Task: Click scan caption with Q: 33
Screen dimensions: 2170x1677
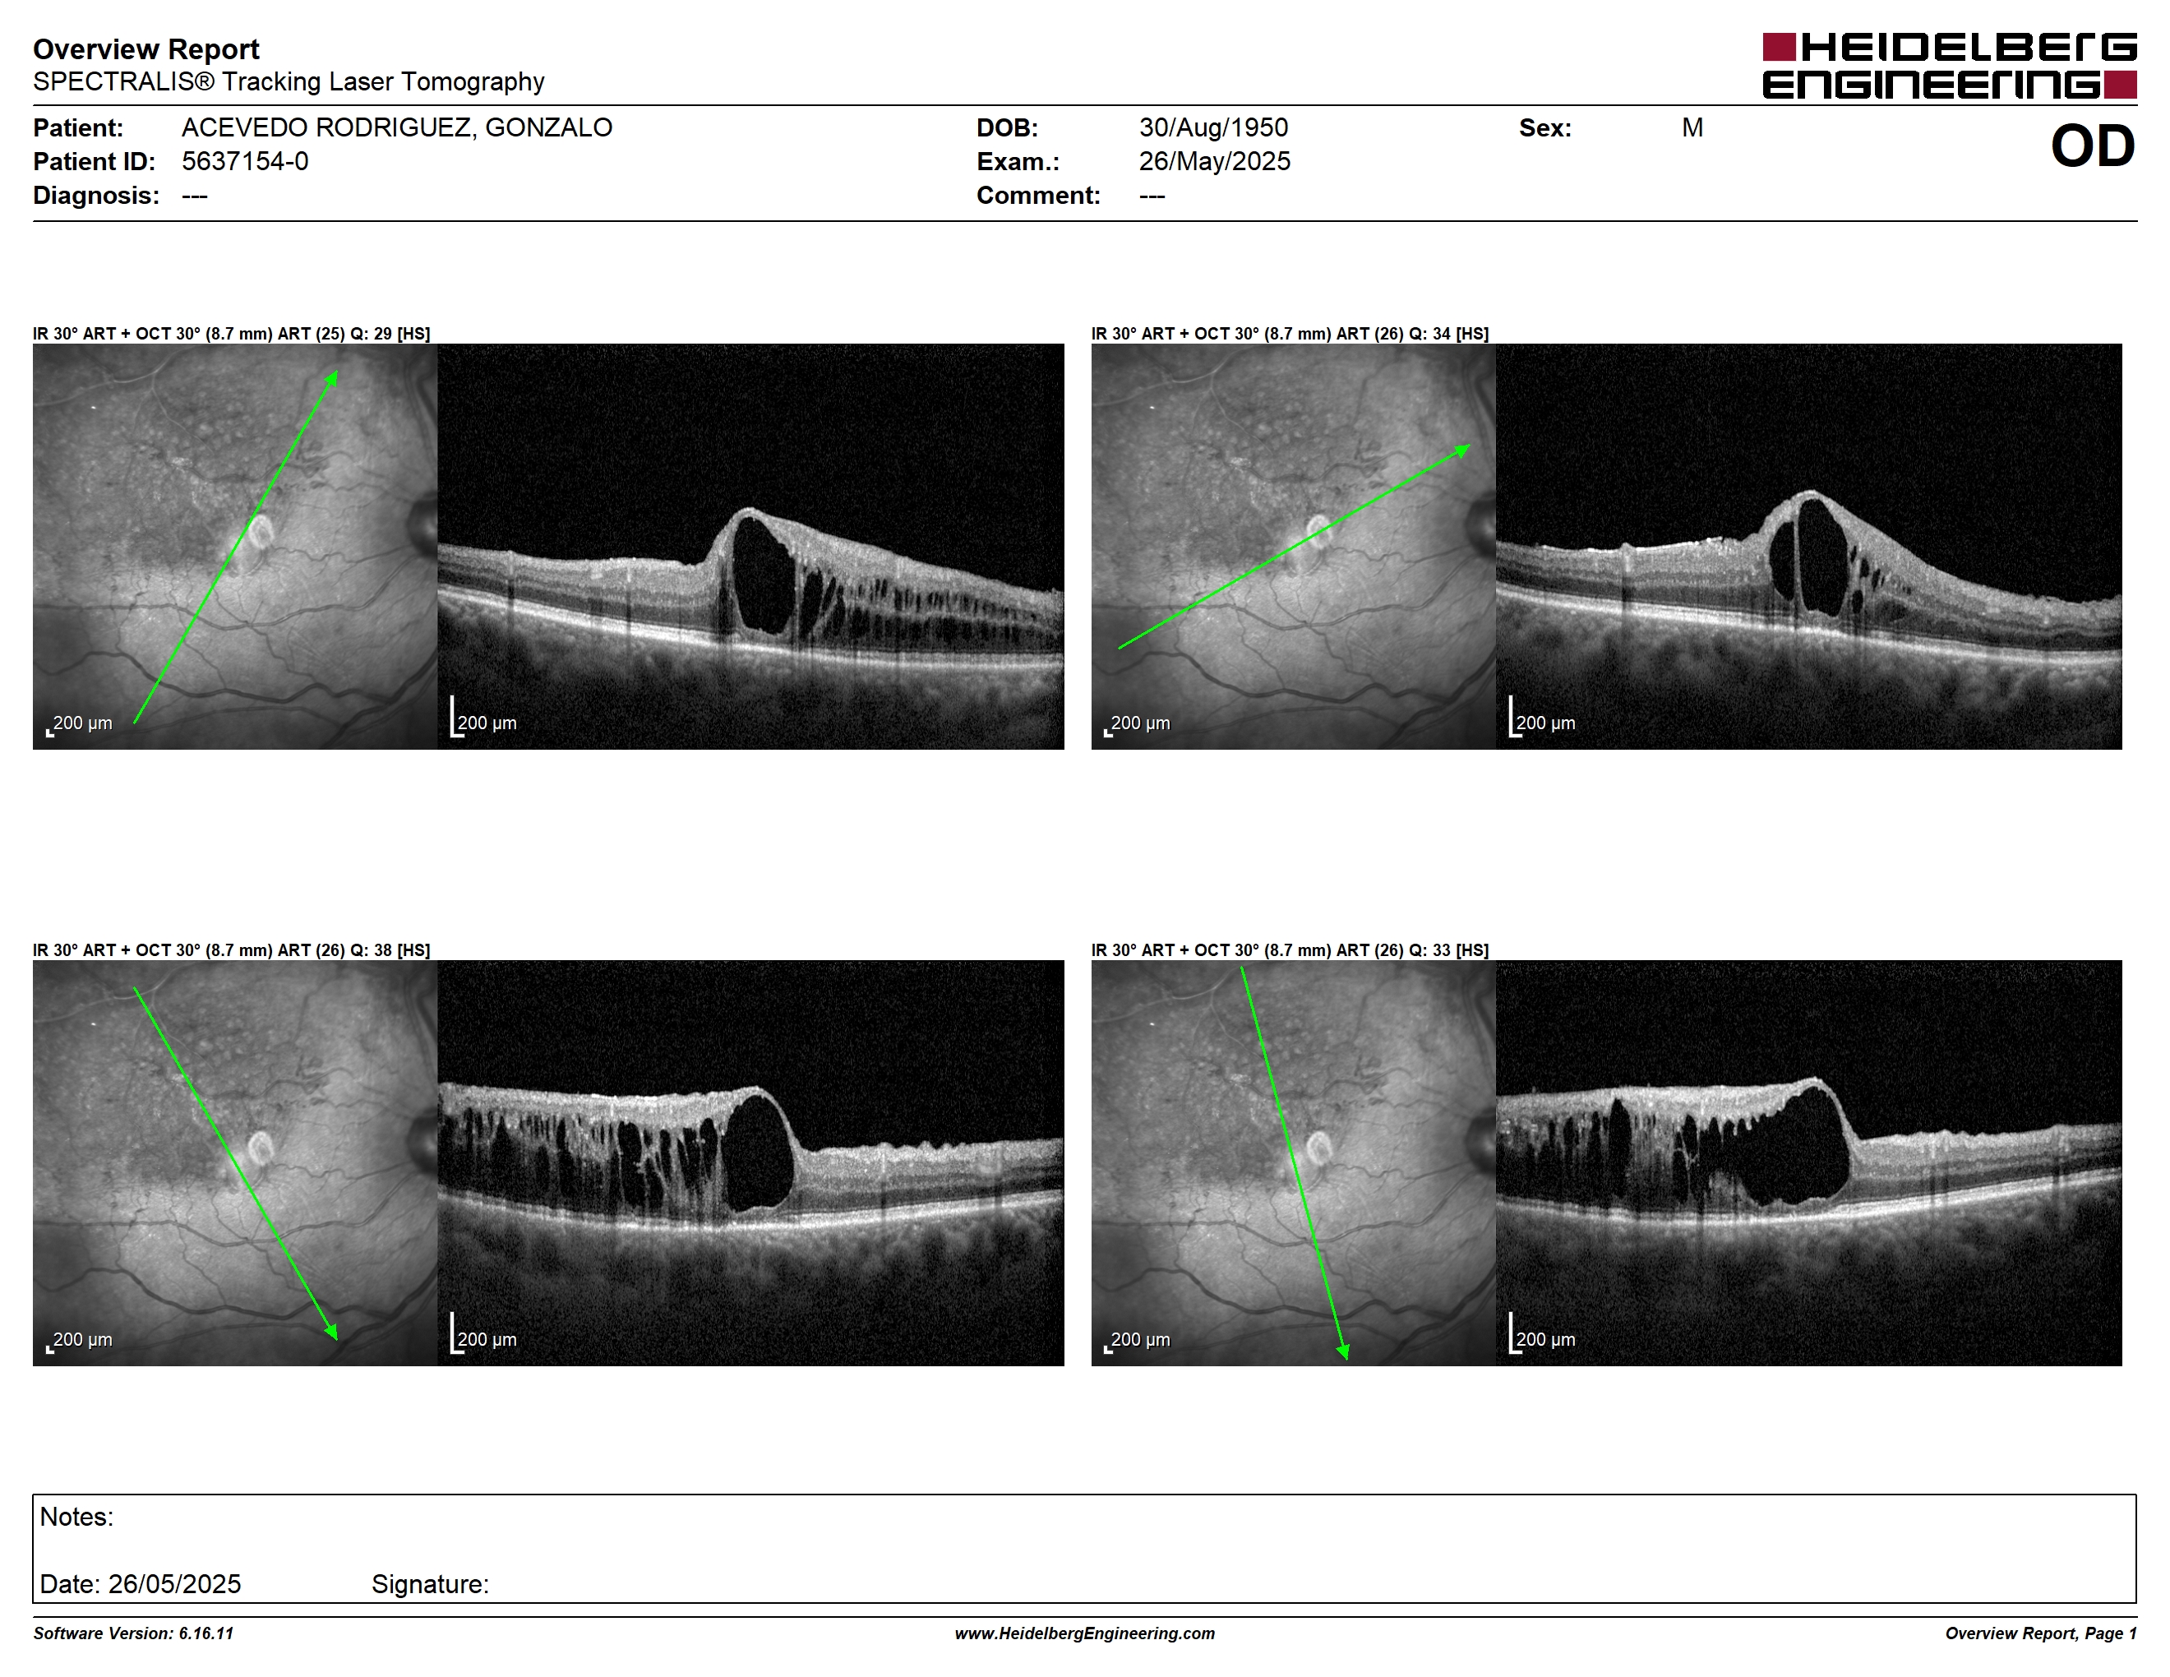Action: click(1290, 949)
